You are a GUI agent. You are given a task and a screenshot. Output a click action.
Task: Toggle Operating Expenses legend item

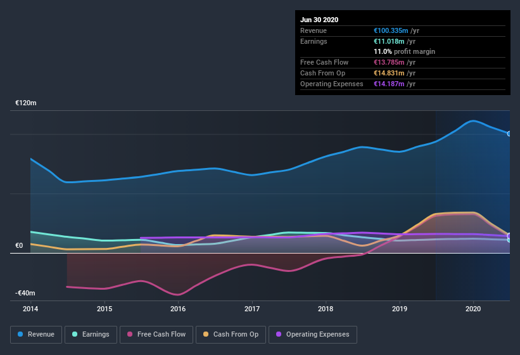[x=312, y=334]
